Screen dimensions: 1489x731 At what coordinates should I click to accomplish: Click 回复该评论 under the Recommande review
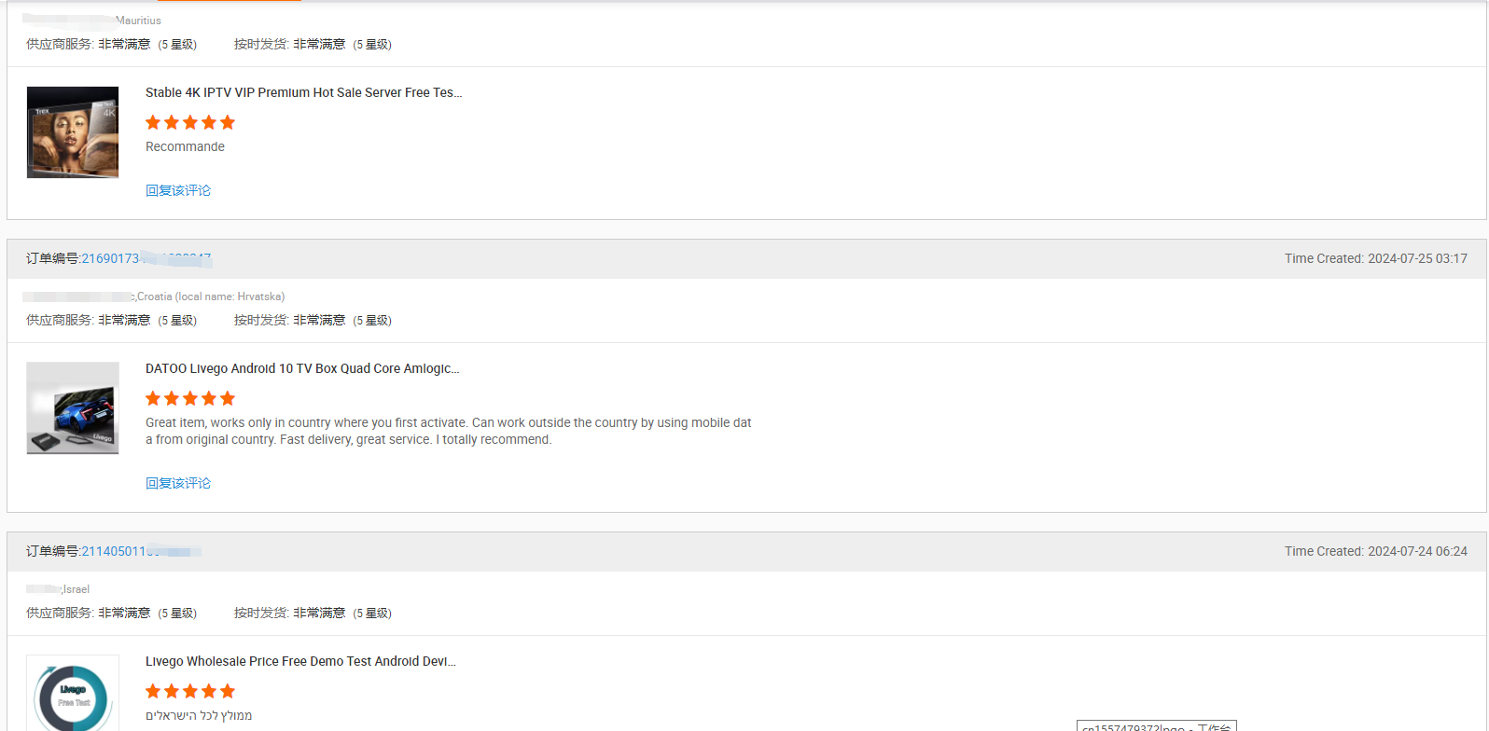point(178,190)
